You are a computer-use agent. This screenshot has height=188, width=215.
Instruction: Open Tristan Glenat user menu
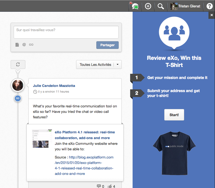pos(185,6)
